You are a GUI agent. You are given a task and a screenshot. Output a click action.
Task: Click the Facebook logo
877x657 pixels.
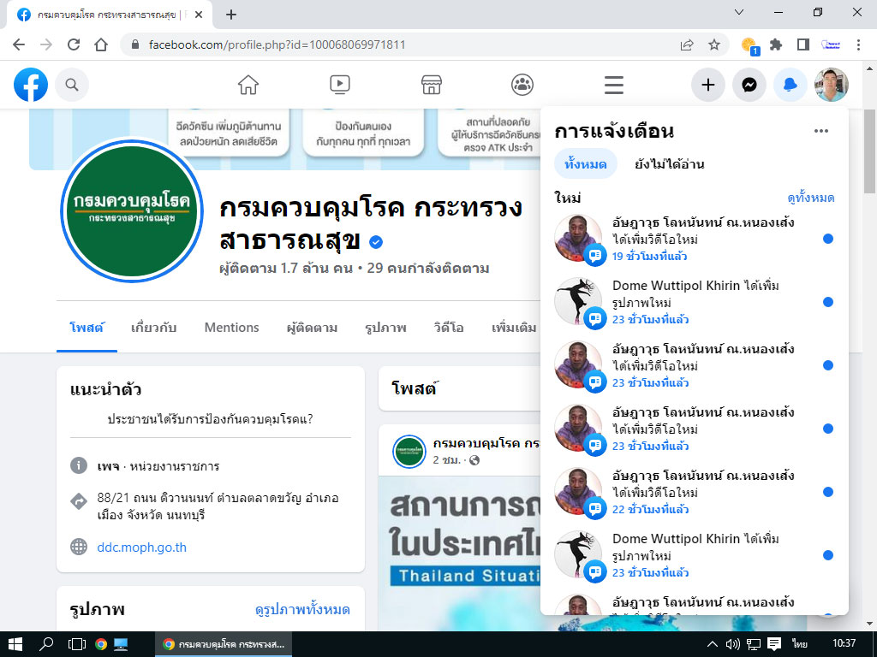click(x=31, y=85)
